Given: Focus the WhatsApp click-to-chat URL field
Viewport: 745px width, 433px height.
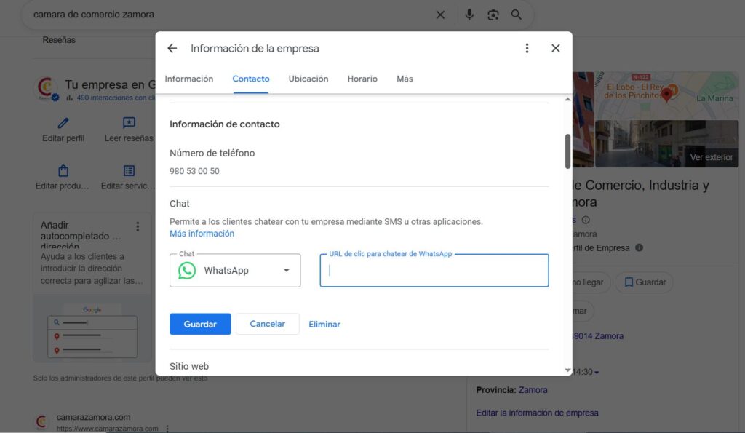Looking at the screenshot, I should coord(434,271).
